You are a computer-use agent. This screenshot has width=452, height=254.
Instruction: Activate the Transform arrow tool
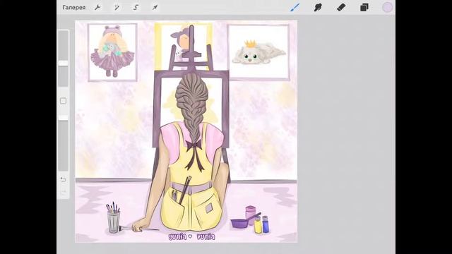pos(155,8)
